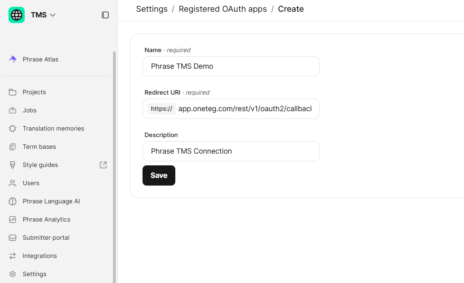The height and width of the screenshot is (283, 464).
Task: Click the Integrations arrows icon
Action: pos(13,256)
